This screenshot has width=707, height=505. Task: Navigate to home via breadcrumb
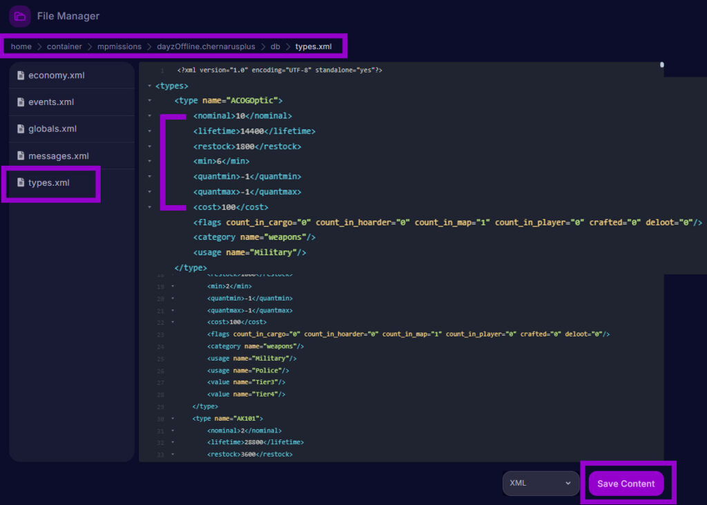pos(21,46)
